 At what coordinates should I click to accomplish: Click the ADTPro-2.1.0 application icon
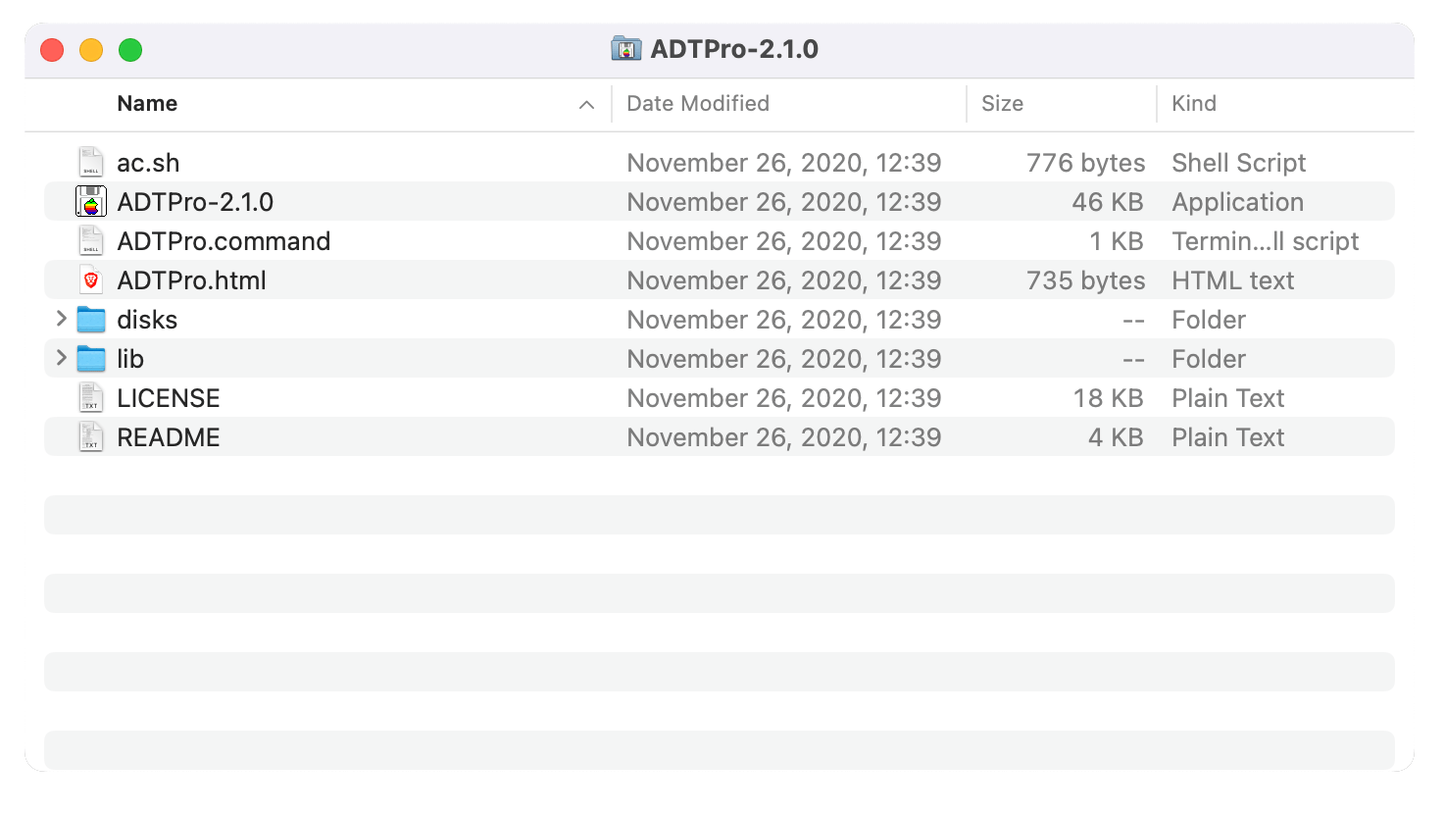coord(91,201)
